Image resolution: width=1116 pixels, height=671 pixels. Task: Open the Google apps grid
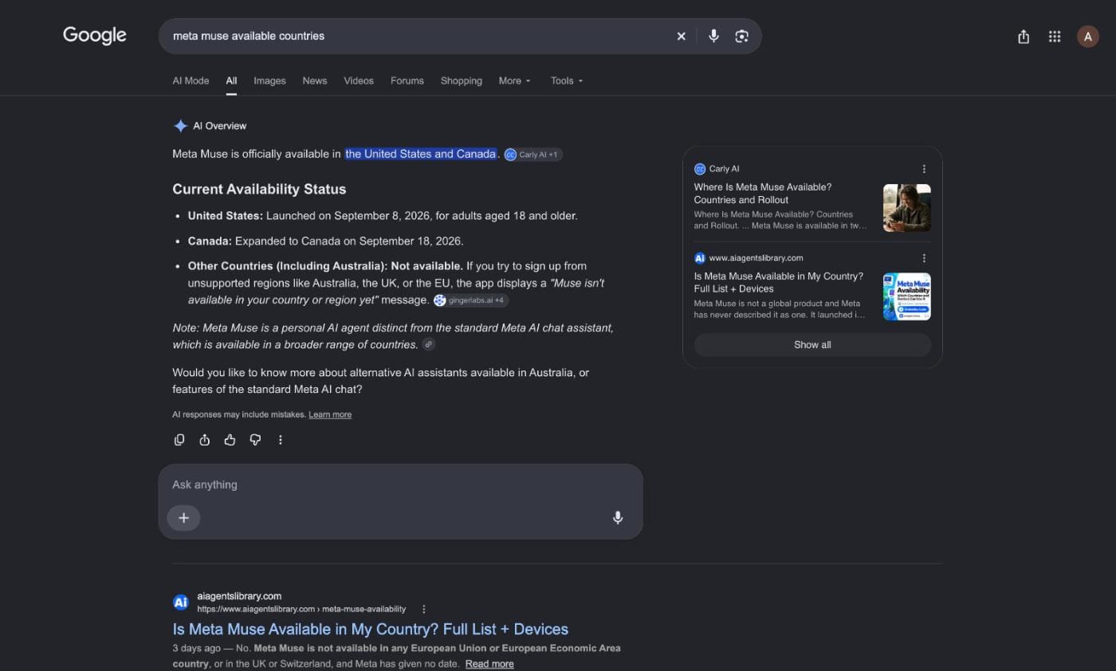[1055, 36]
